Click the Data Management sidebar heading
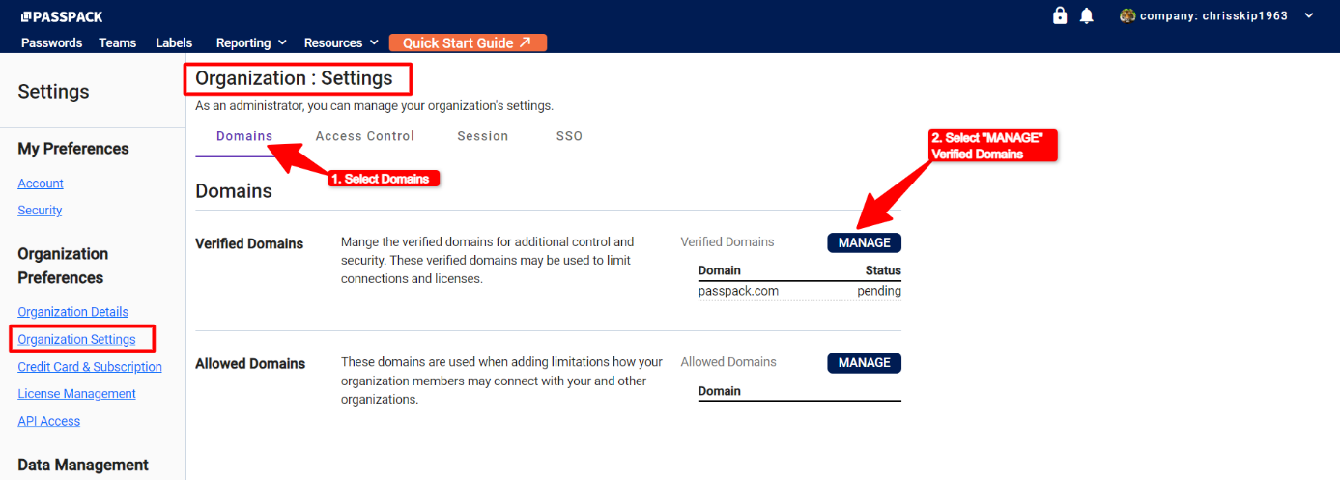The height and width of the screenshot is (480, 1340). [83, 465]
